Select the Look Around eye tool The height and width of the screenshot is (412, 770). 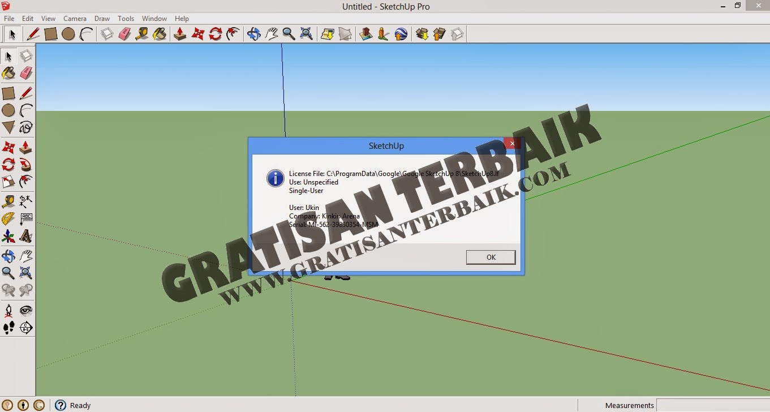pyautogui.click(x=26, y=310)
